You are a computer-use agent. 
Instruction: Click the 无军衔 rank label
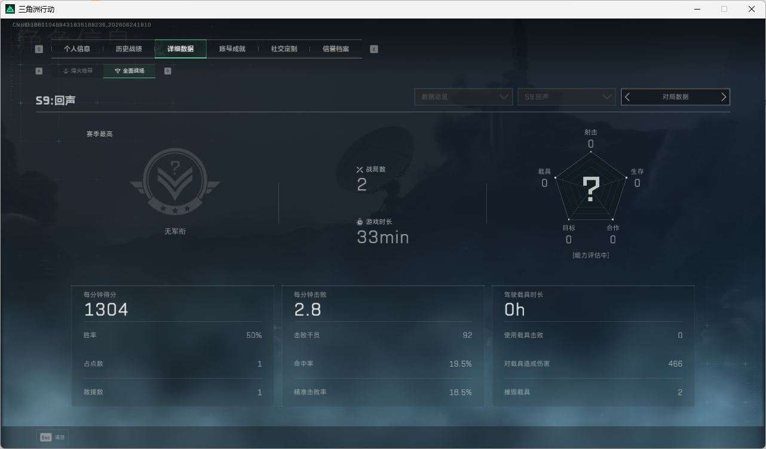click(x=175, y=231)
